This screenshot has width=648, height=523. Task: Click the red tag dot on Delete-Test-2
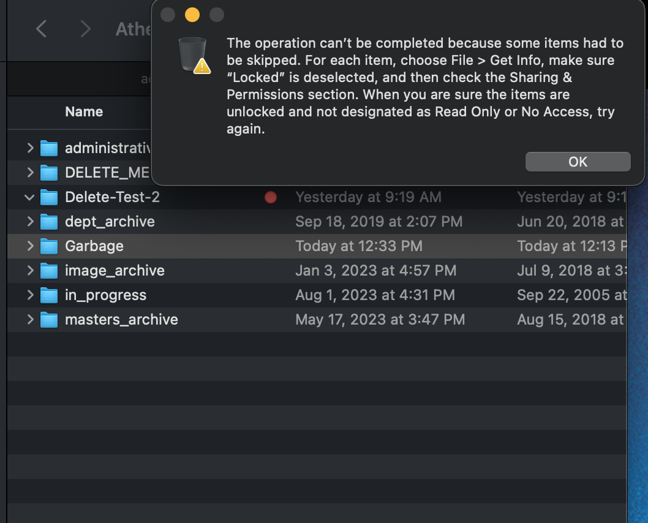[271, 197]
